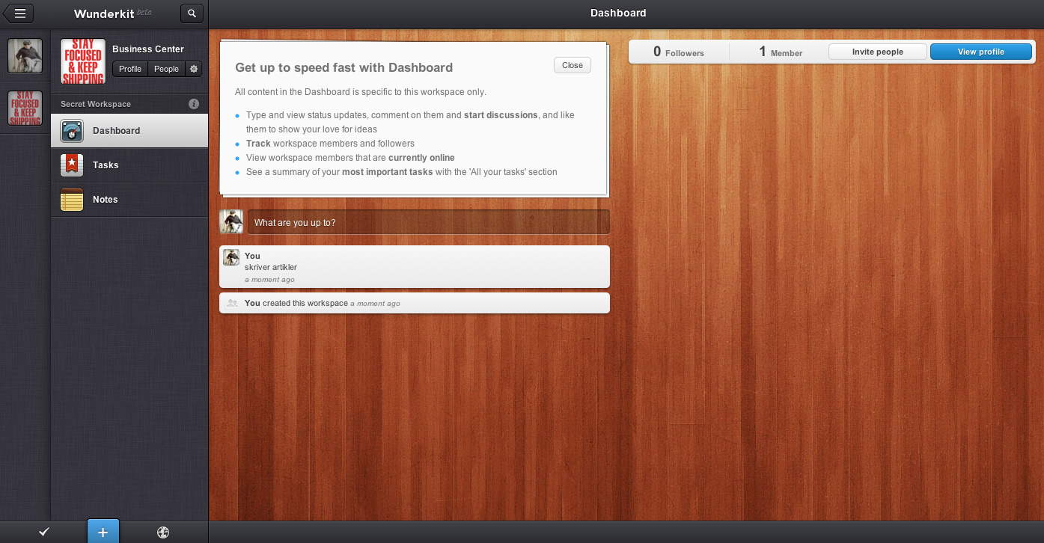Open the People tab of Business Center

(167, 69)
